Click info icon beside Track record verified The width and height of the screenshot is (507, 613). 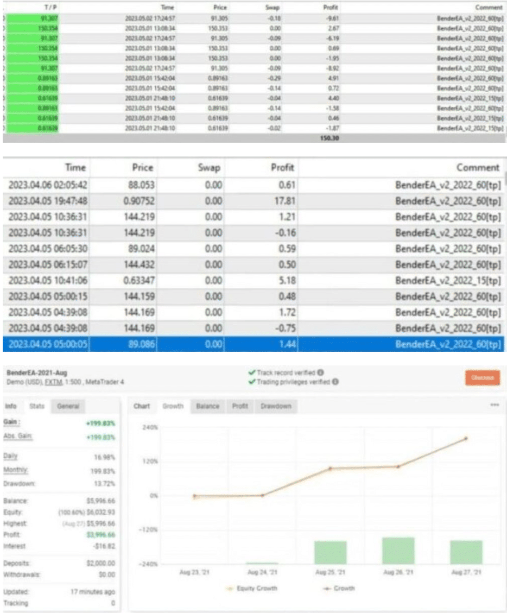point(321,373)
